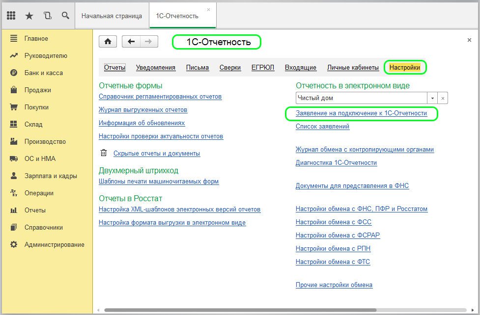Click the search magnifier icon
This screenshot has width=480, height=315.
point(65,16)
